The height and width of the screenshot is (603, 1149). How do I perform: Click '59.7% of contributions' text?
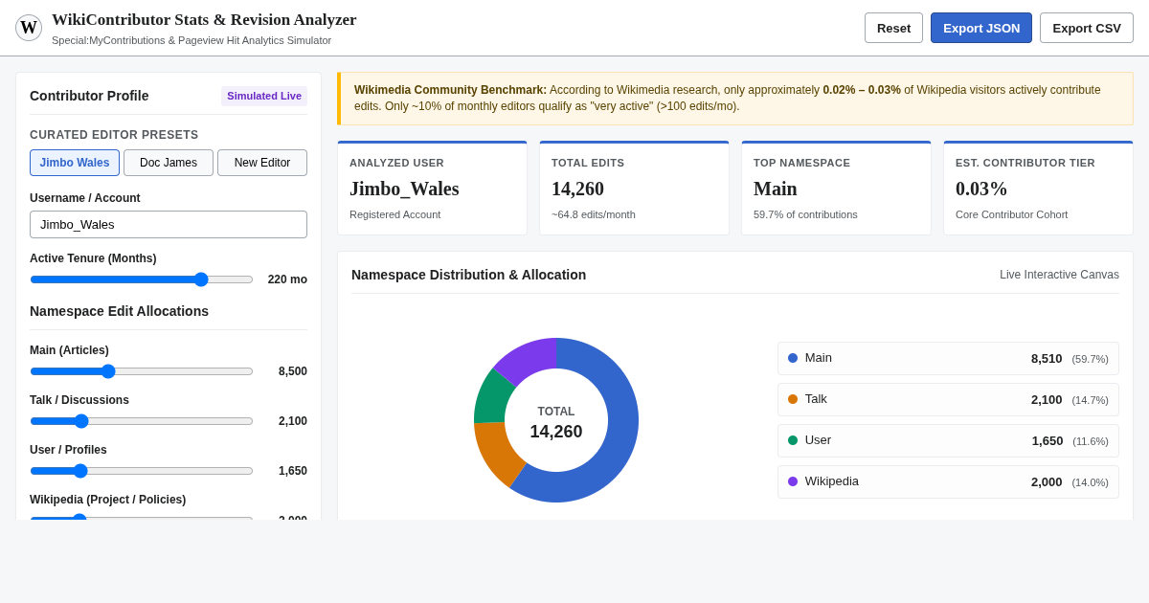pos(805,214)
